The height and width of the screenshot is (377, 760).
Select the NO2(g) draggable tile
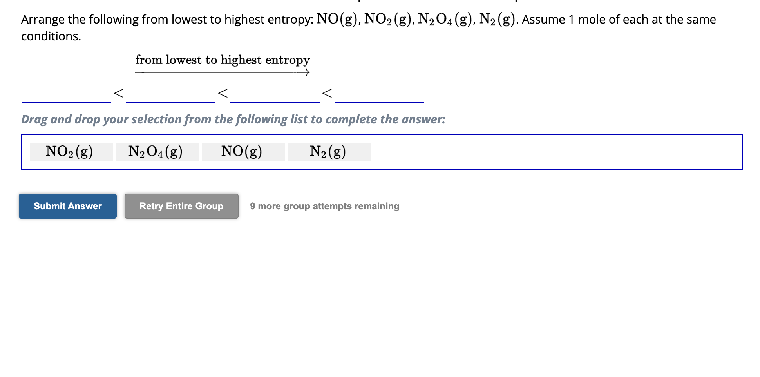point(70,152)
